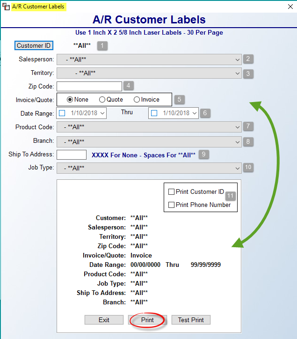Open the Job Type dropdown
This screenshot has width=297, height=339.
[149, 168]
